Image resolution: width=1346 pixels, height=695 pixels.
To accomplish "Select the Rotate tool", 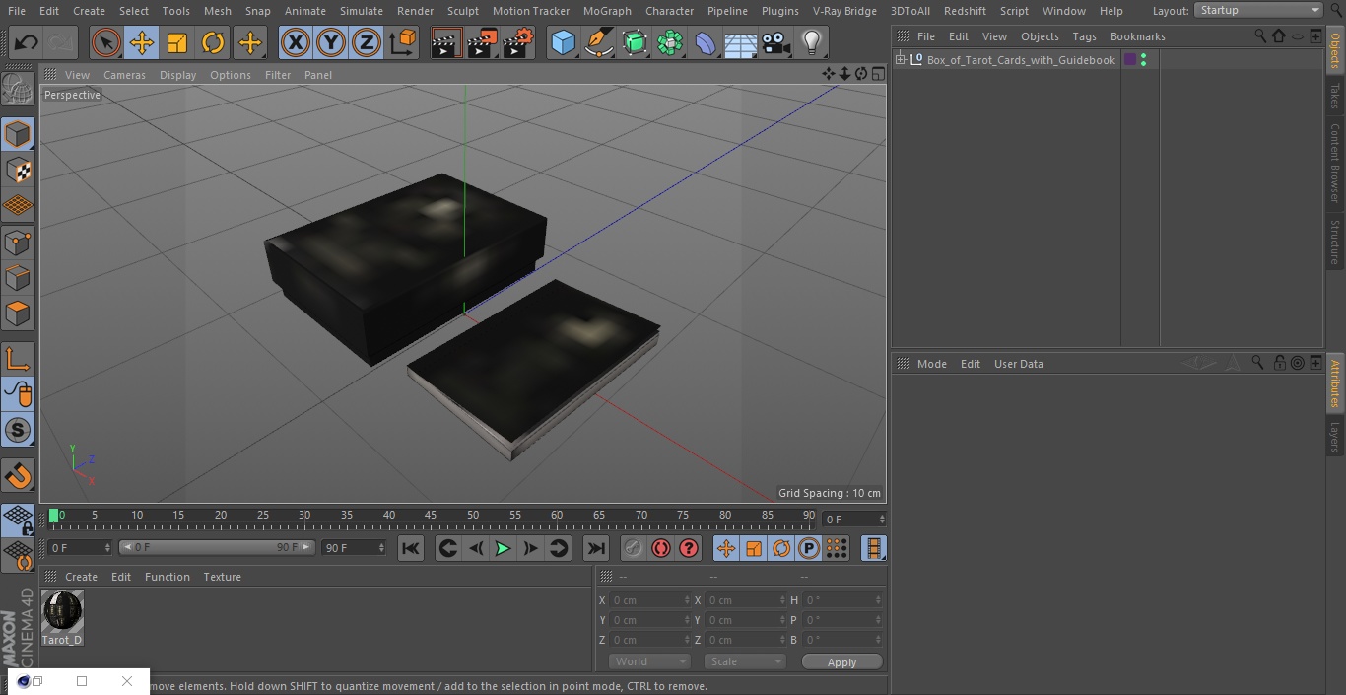I will coord(213,42).
